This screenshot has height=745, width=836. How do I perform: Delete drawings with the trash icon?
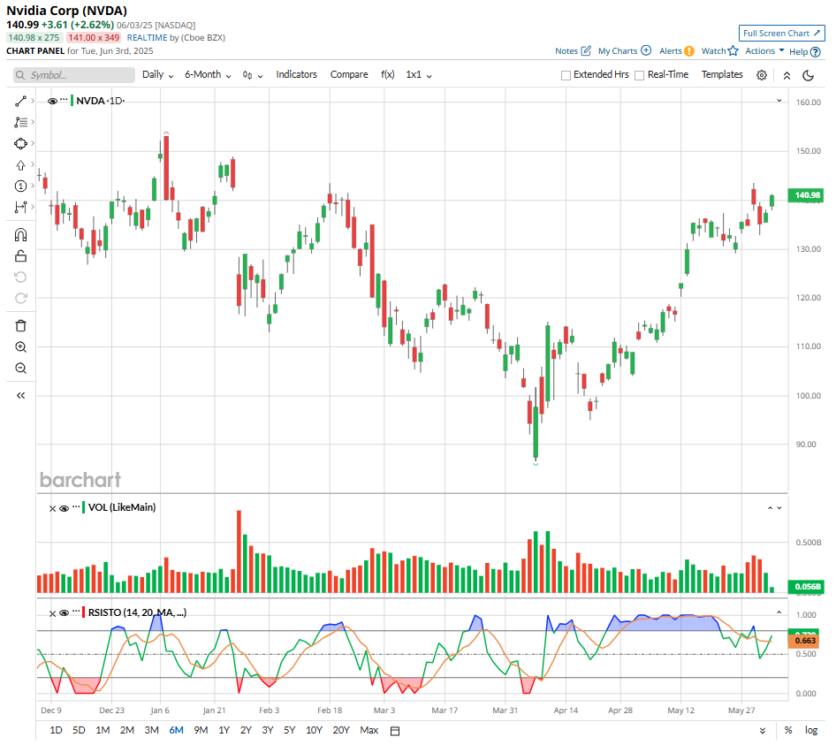point(21,326)
